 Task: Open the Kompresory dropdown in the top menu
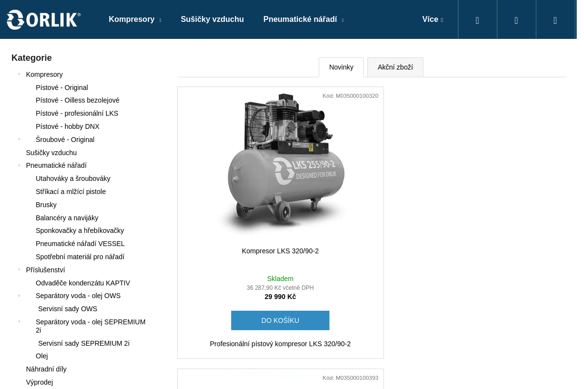pos(135,19)
